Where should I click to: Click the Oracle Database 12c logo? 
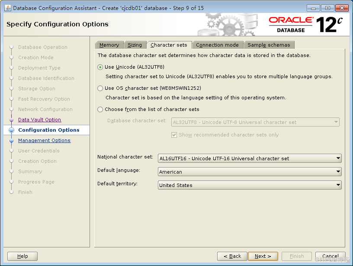306,25
